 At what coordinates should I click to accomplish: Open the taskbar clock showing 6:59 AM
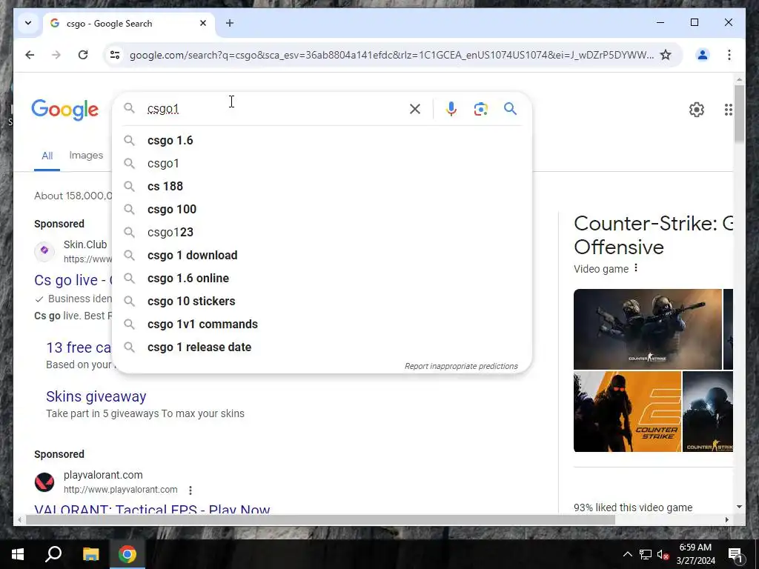tap(695, 554)
